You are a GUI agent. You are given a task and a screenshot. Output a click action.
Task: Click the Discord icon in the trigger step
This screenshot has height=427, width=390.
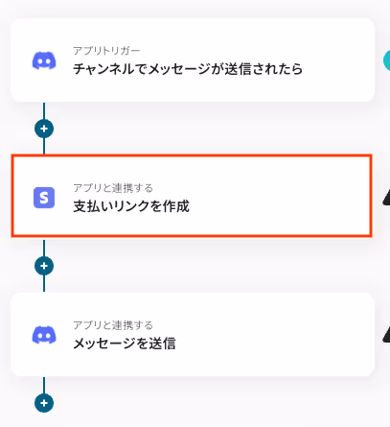tap(44, 60)
